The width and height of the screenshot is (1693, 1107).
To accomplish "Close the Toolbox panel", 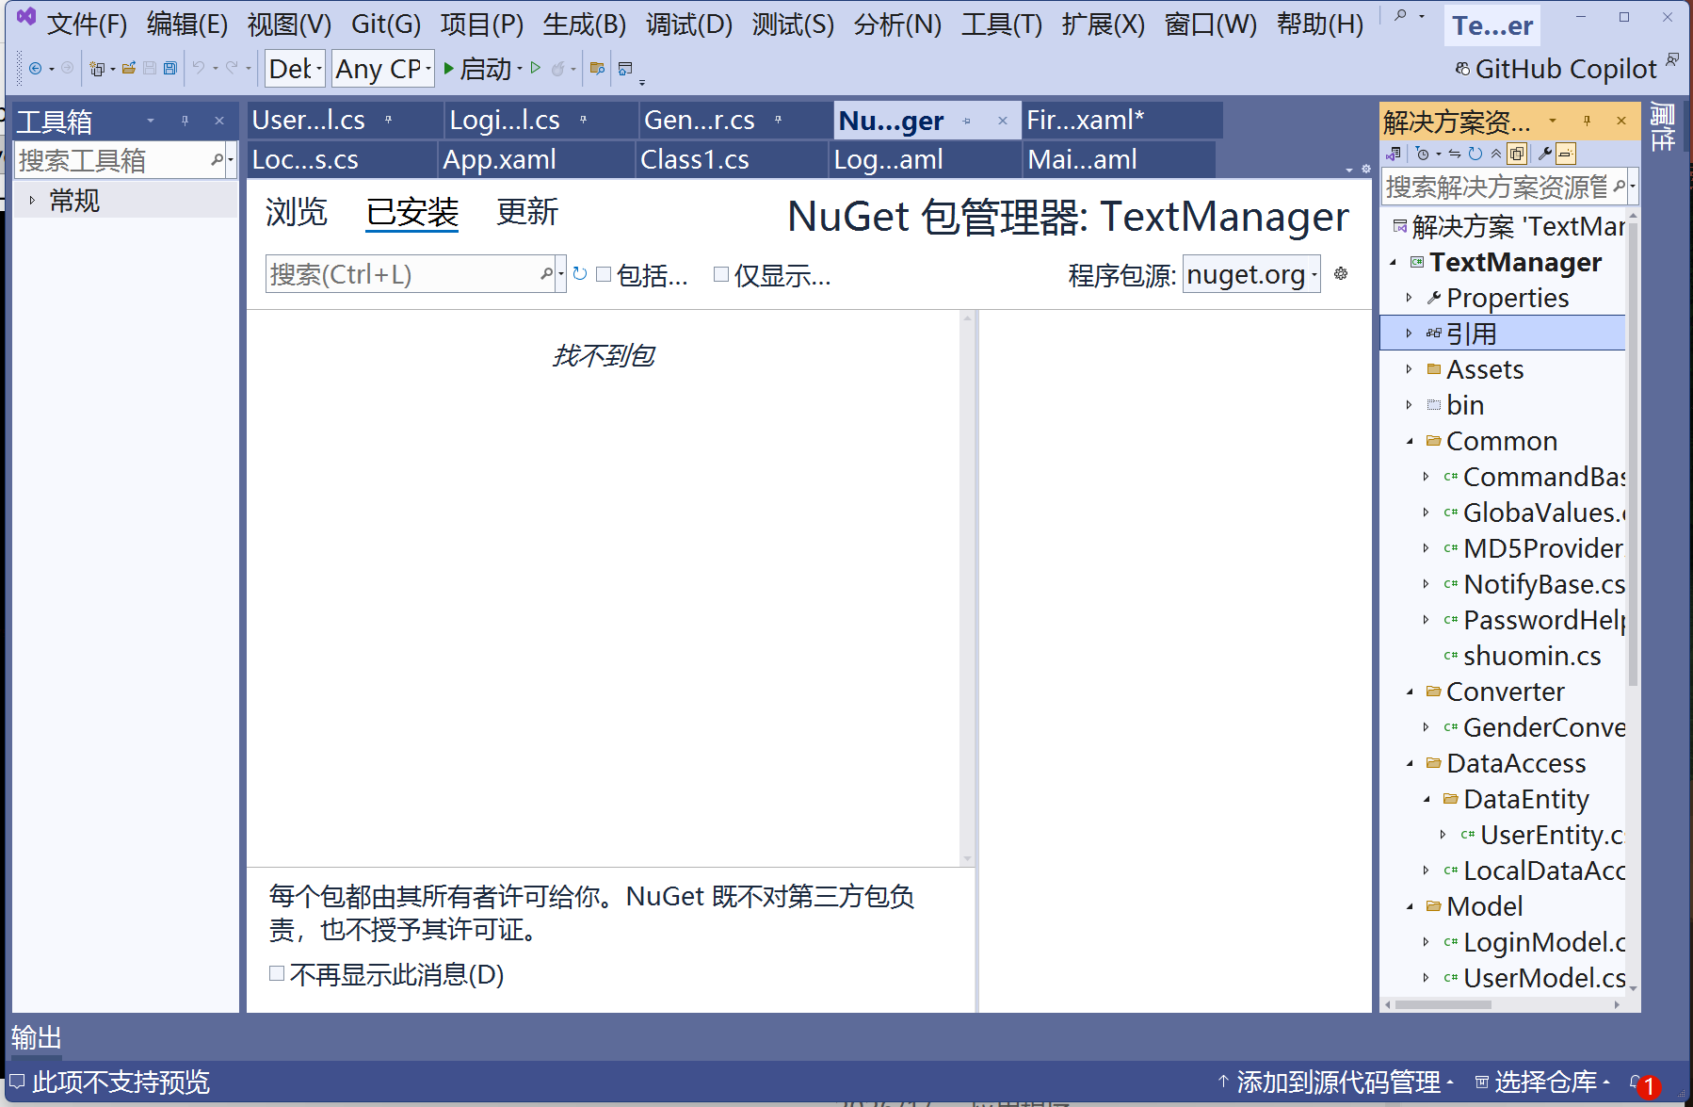I will tap(219, 121).
